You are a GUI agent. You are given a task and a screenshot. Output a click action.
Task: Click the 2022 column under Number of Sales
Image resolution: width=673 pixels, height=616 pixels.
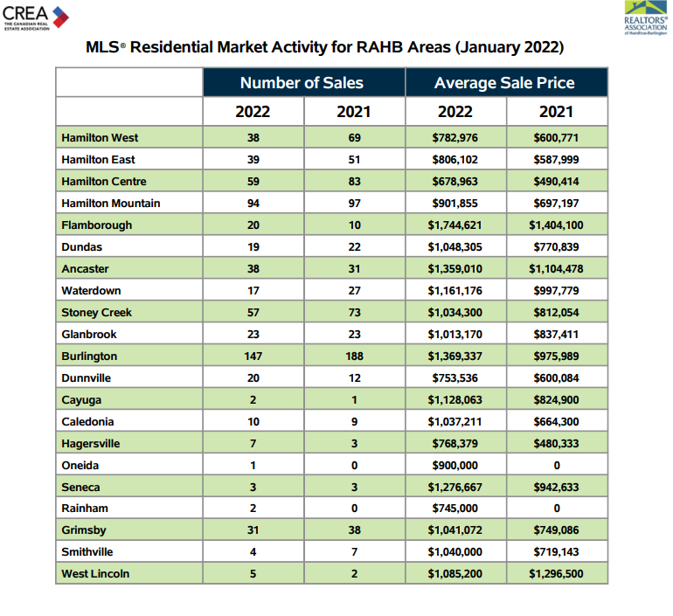click(x=253, y=111)
